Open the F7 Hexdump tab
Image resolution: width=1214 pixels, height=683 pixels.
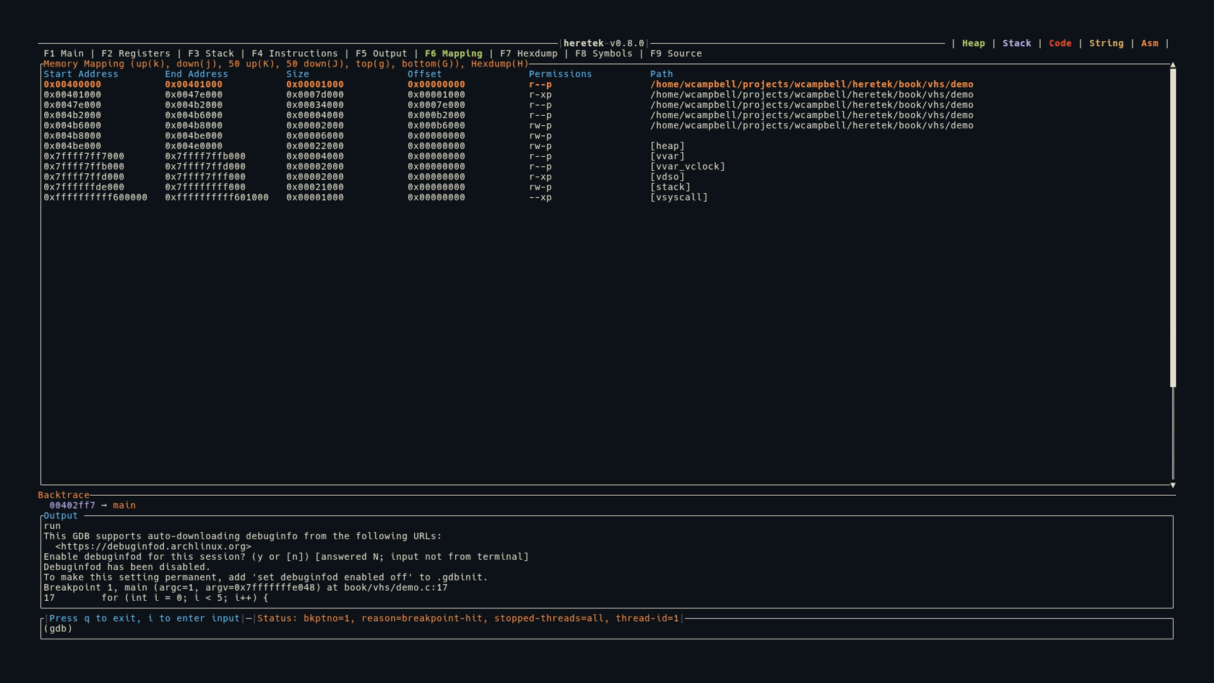[x=529, y=54]
